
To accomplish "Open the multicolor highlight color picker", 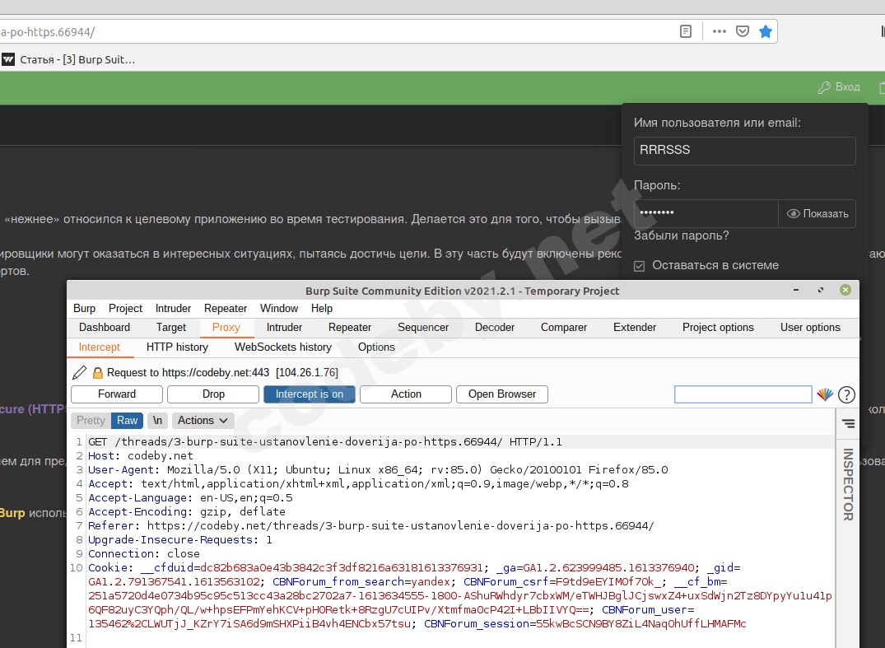I will pyautogui.click(x=824, y=395).
